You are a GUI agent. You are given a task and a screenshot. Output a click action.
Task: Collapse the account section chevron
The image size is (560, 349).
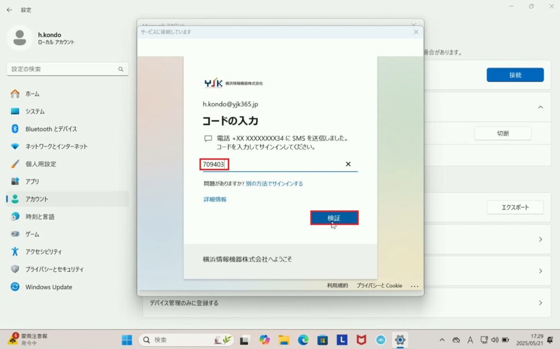click(540, 108)
